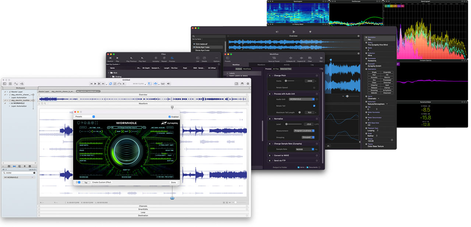The height and width of the screenshot is (227, 471).
Task: Click the BYPASS button in WORMHOLE plugin
Action: [171, 128]
